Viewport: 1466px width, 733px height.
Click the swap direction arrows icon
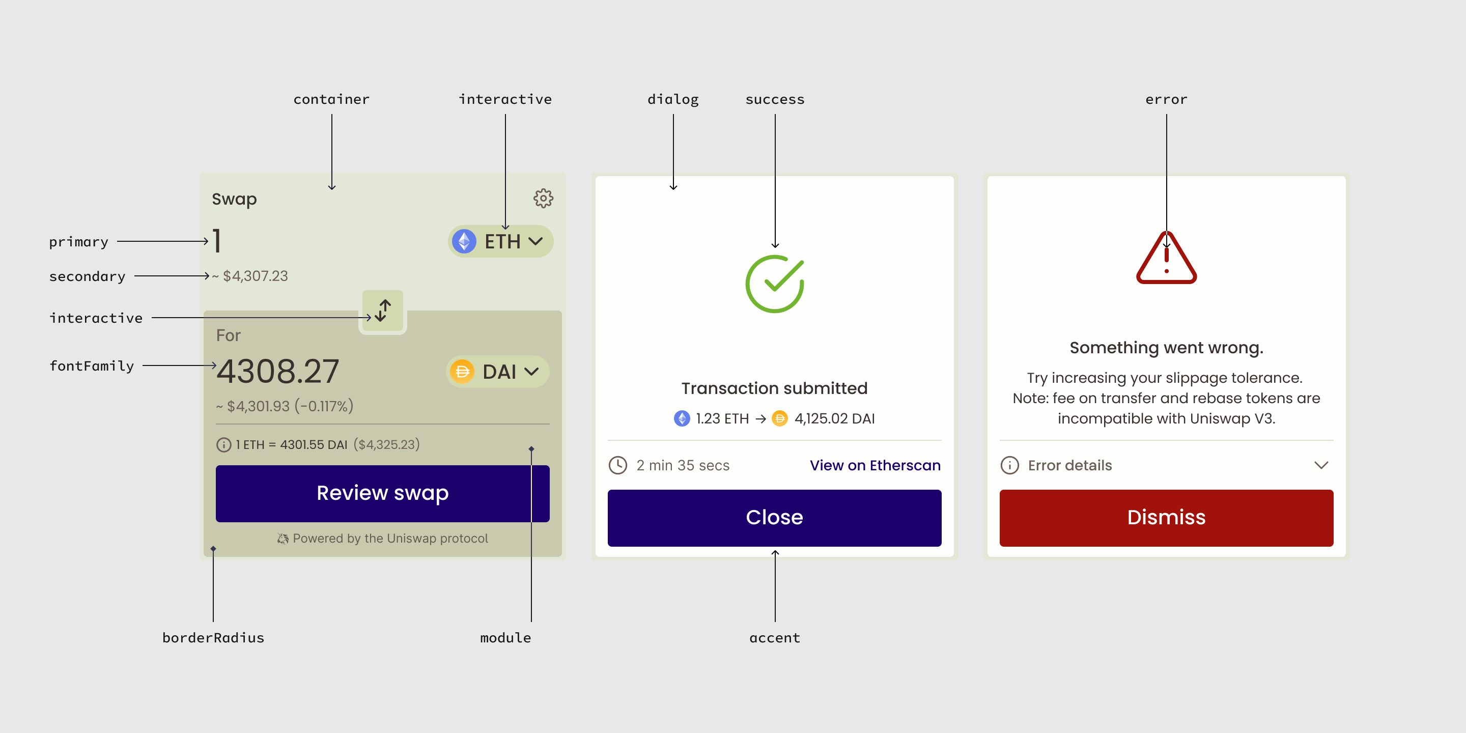point(383,311)
